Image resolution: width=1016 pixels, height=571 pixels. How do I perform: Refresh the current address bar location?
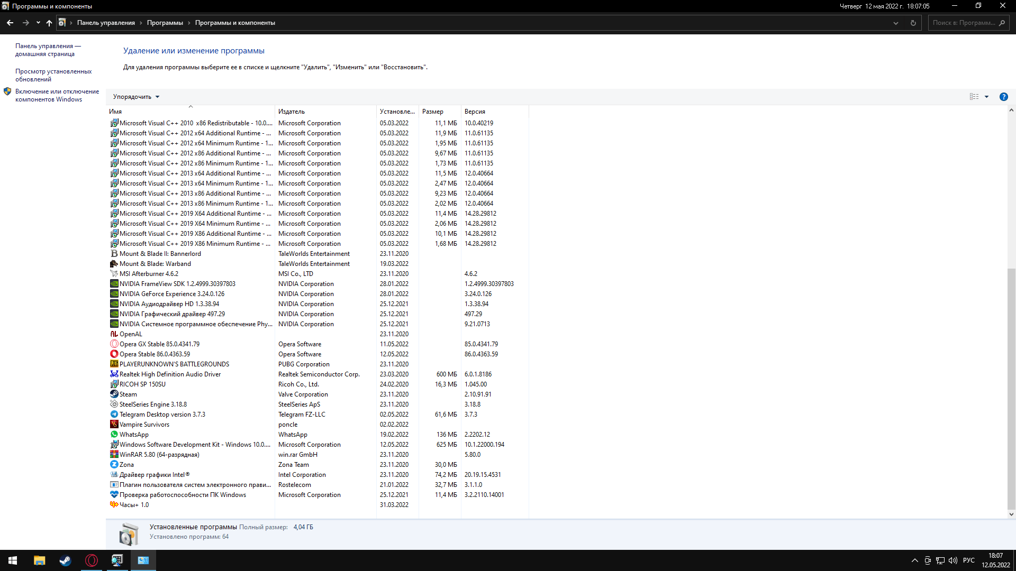pos(913,23)
